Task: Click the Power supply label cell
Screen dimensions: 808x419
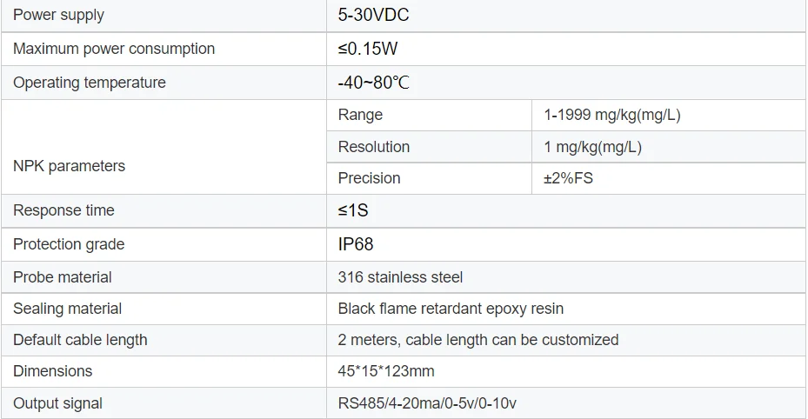Action: click(164, 16)
